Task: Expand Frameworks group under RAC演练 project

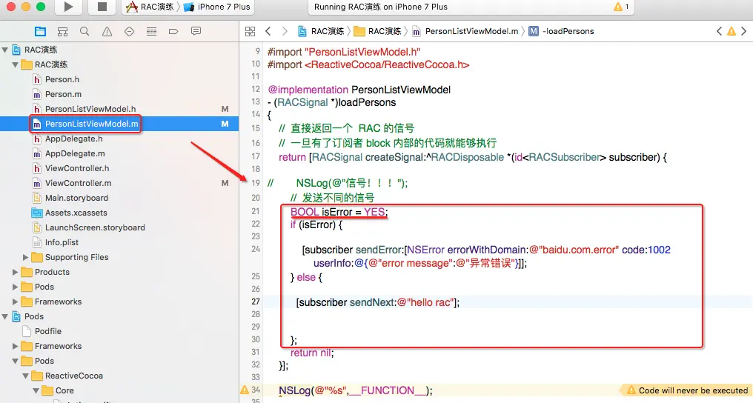Action: pyautogui.click(x=15, y=302)
